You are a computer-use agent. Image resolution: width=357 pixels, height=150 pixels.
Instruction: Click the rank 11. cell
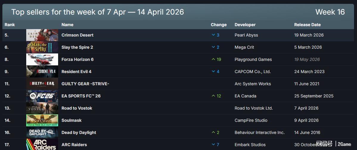tap(7, 84)
